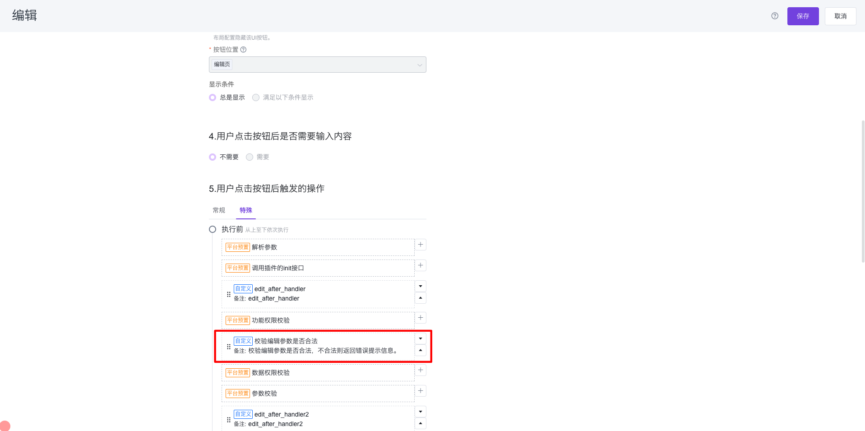Click the 取消 button

(x=840, y=16)
